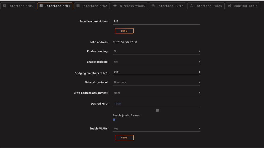Image resolution: width=264 pixels, height=148 pixels.
Task: Open the Interface Rules tab
Action: 206,6
